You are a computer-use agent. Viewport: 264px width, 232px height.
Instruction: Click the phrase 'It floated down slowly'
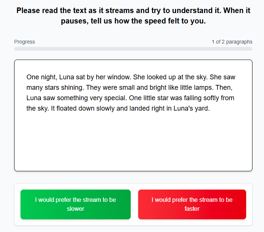pos(82,109)
